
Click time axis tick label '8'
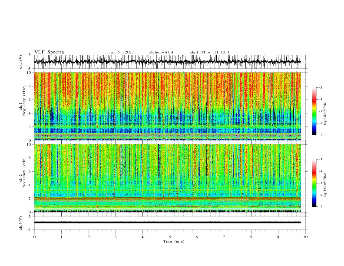click(251, 237)
